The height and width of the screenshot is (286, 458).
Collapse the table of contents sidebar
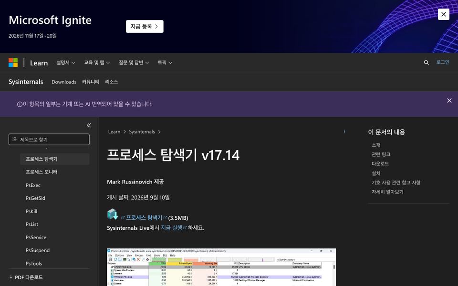point(89,125)
